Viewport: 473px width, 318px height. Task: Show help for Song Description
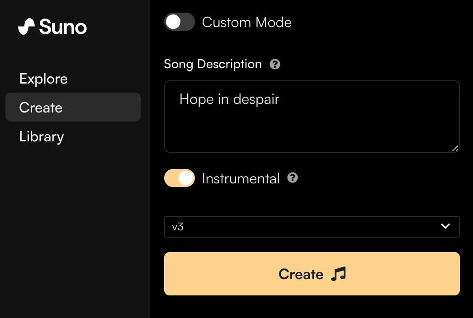[275, 64]
